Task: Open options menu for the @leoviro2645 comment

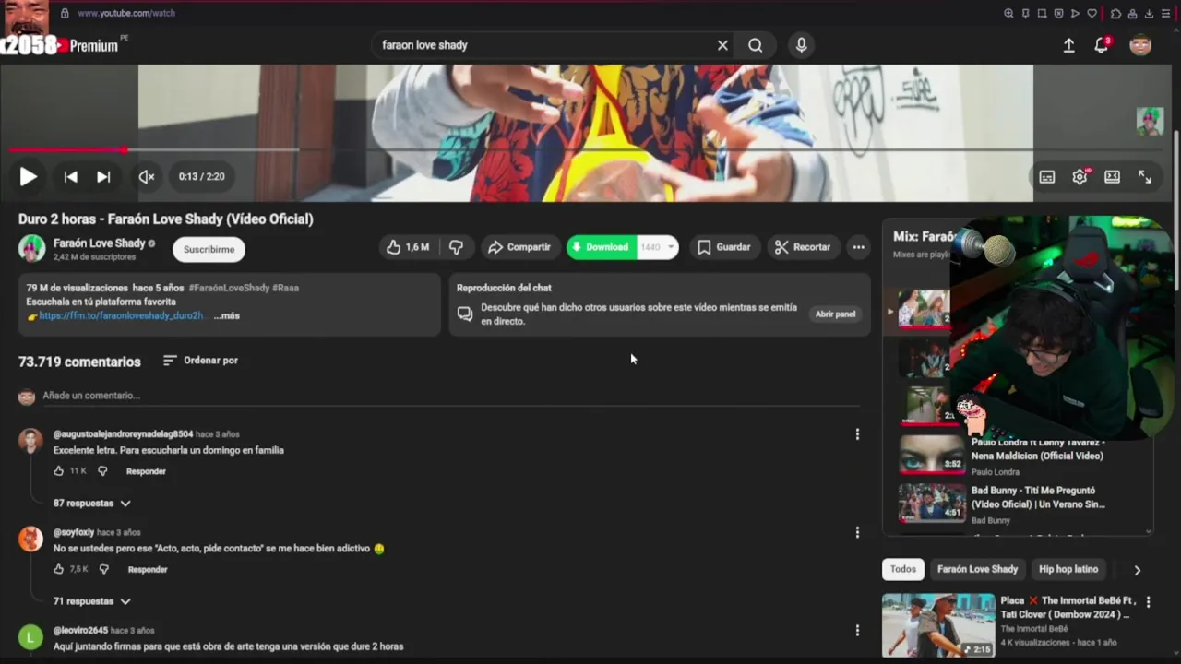Action: coord(857,631)
